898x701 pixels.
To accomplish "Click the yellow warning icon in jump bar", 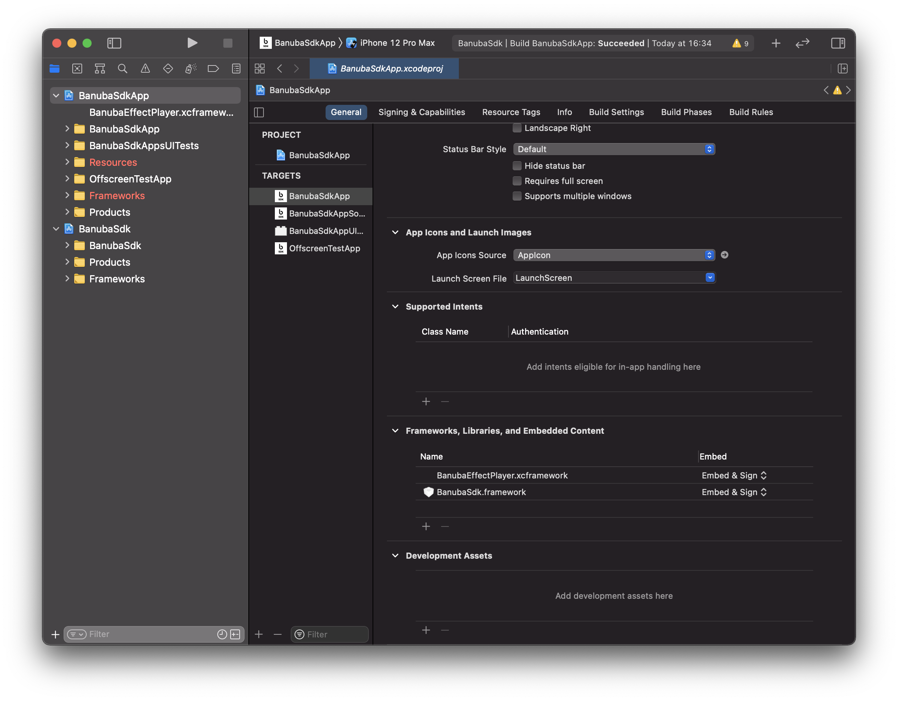I will coord(837,90).
